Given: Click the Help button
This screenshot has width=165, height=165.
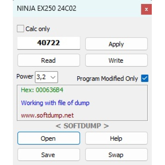Looking at the screenshot, I should pos(116,138).
